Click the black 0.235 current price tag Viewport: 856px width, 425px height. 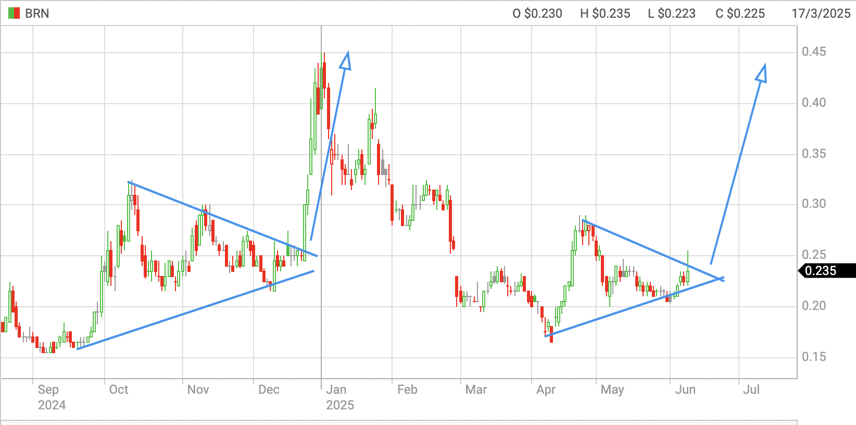pos(826,271)
